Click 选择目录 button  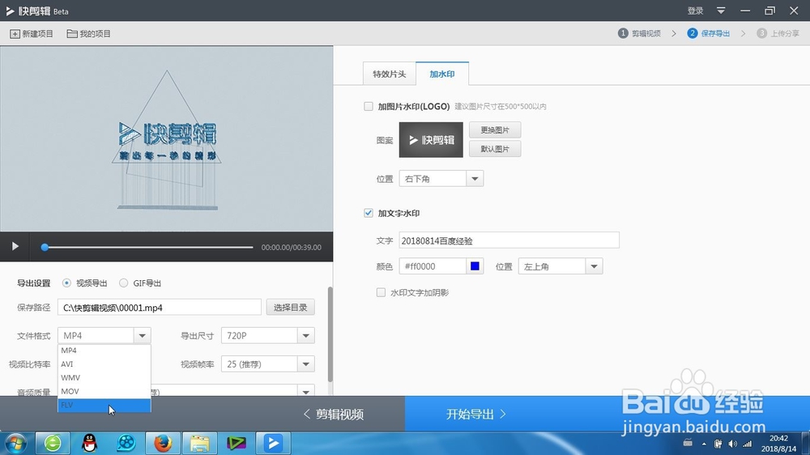[290, 308]
